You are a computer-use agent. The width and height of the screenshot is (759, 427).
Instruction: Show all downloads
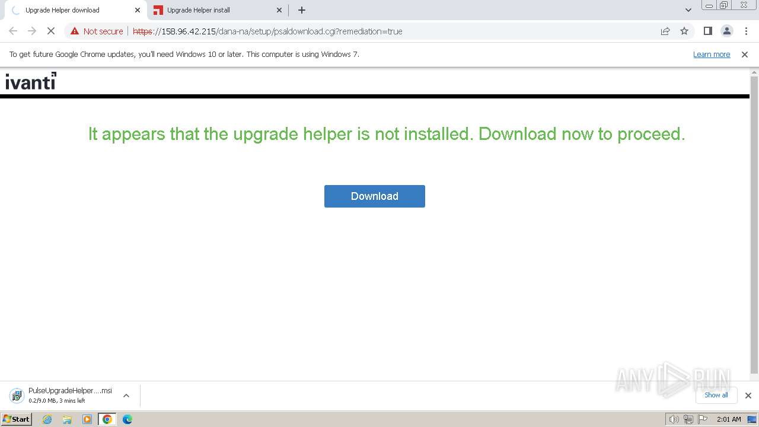pos(716,395)
